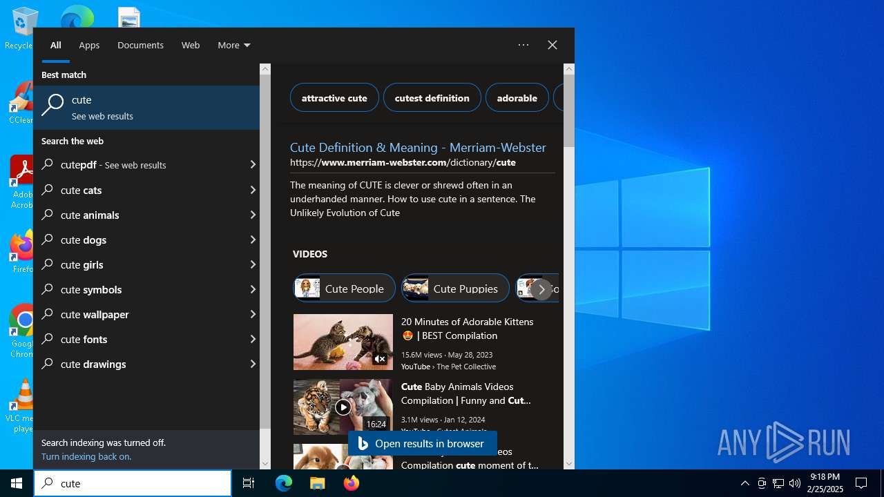The width and height of the screenshot is (884, 497).
Task: Switch to the All tab
Action: click(x=56, y=45)
